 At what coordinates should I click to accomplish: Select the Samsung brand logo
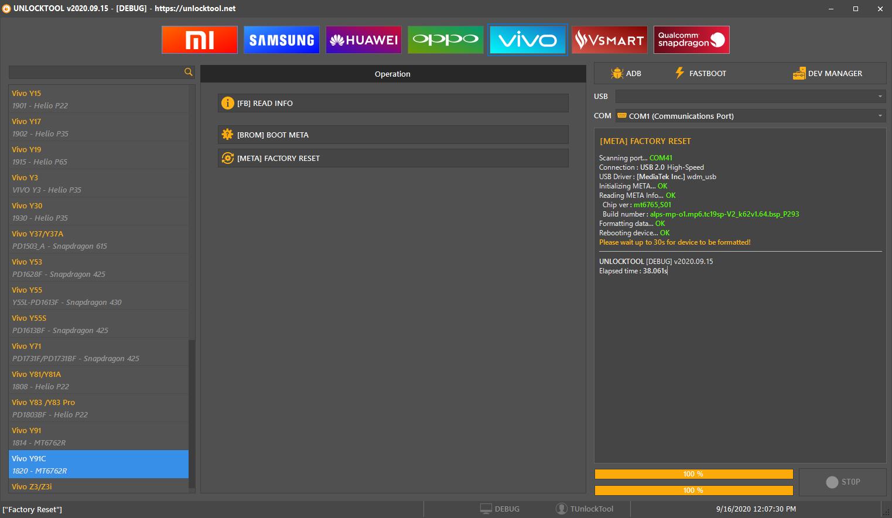pyautogui.click(x=282, y=40)
